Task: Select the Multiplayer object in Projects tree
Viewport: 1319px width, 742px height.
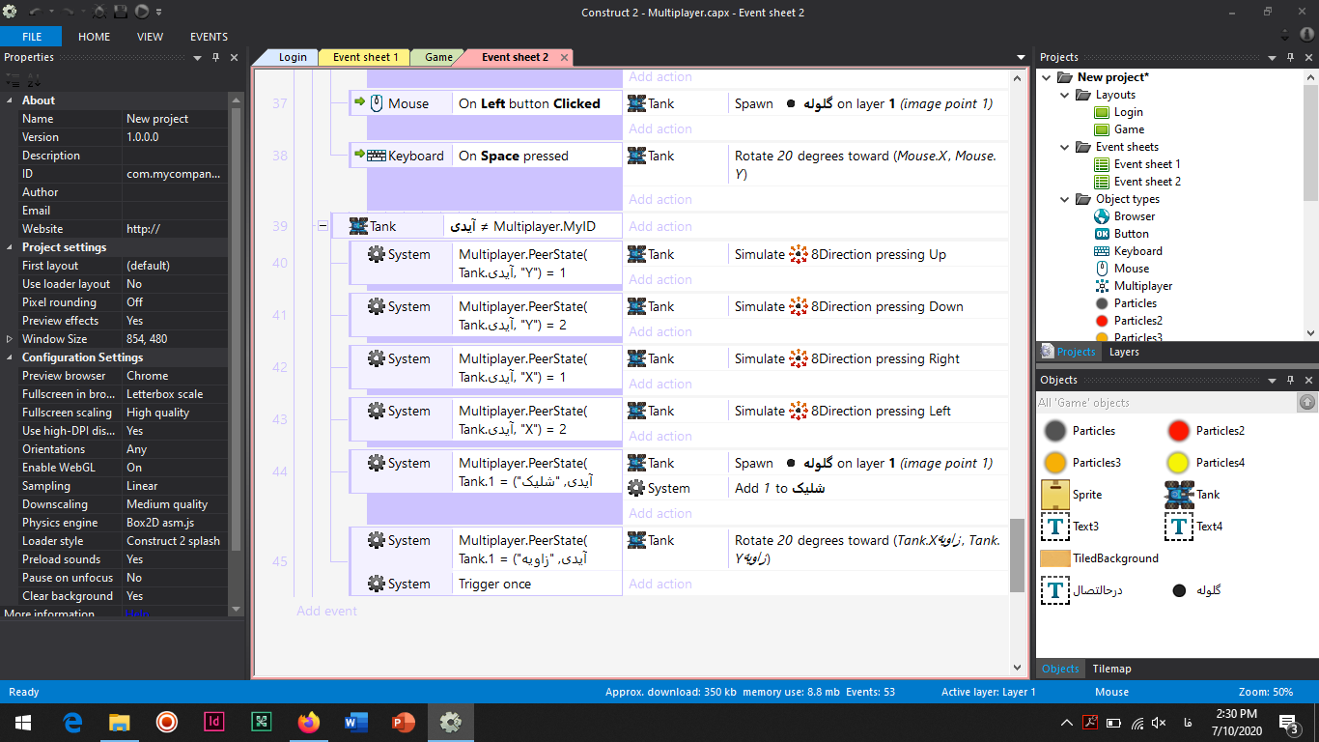Action: tap(1142, 286)
